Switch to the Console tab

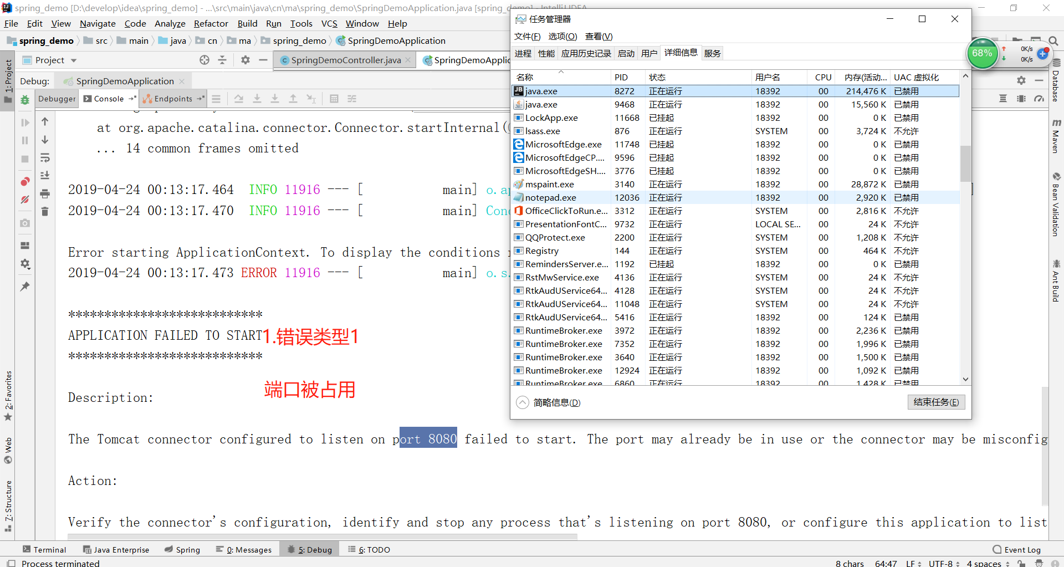click(109, 99)
